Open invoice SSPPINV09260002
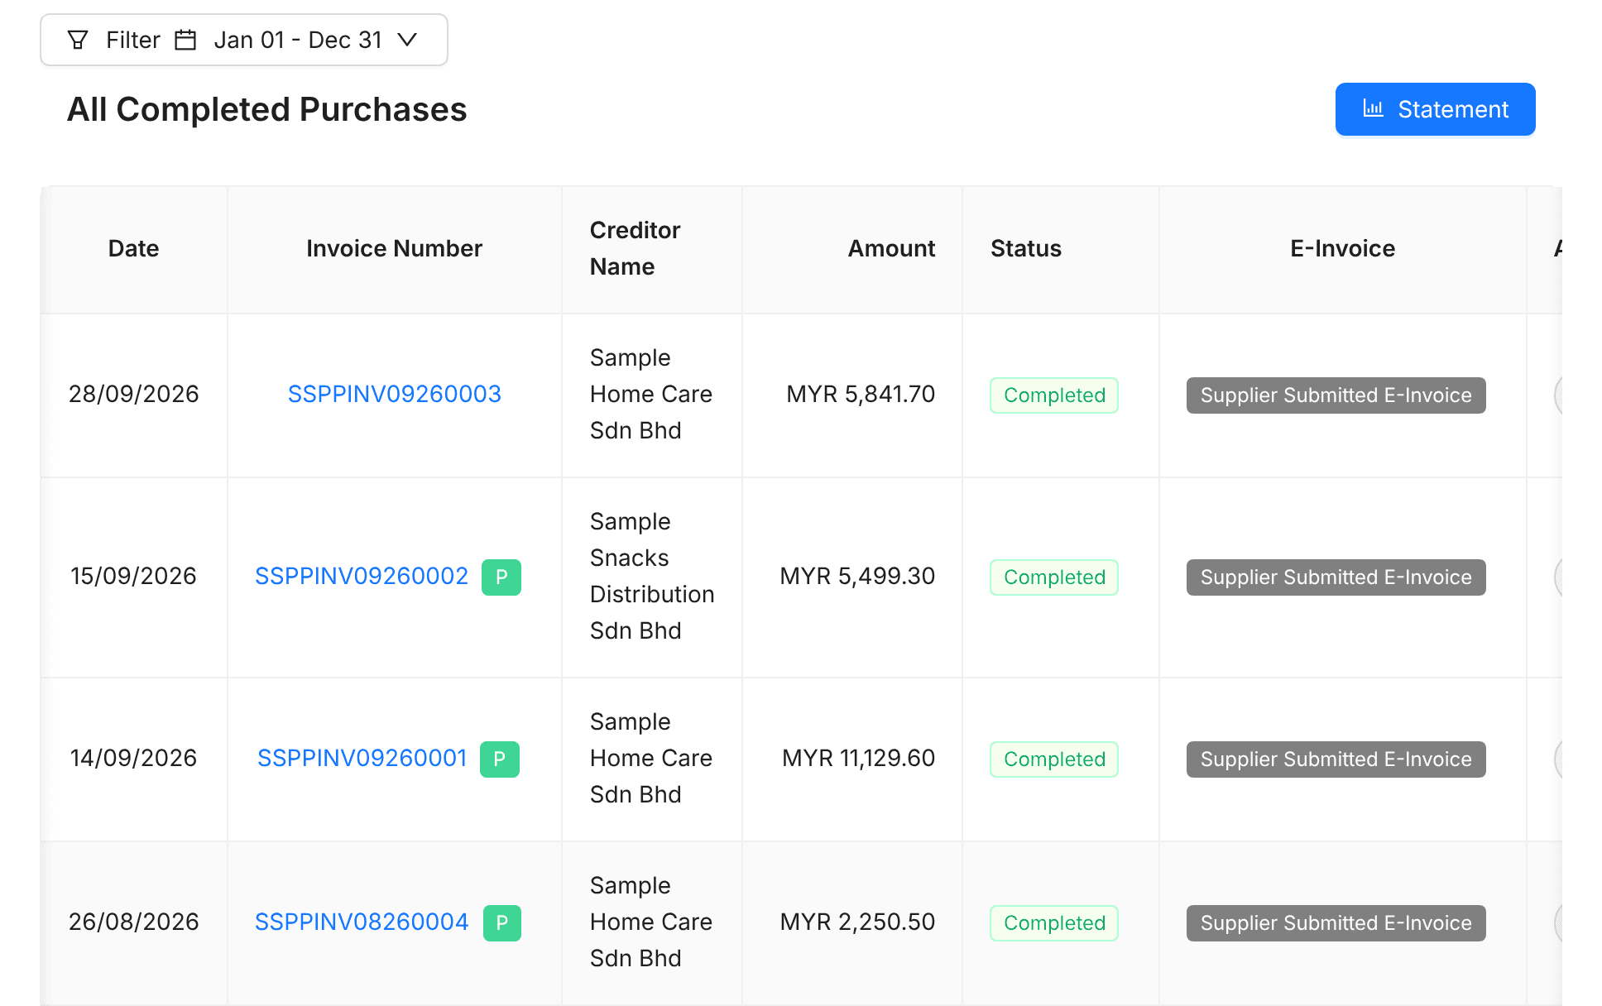The image size is (1602, 1006). [362, 576]
